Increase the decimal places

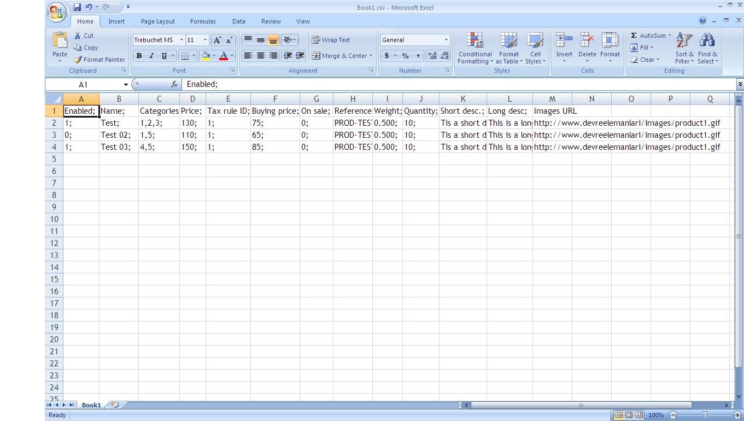coord(432,56)
